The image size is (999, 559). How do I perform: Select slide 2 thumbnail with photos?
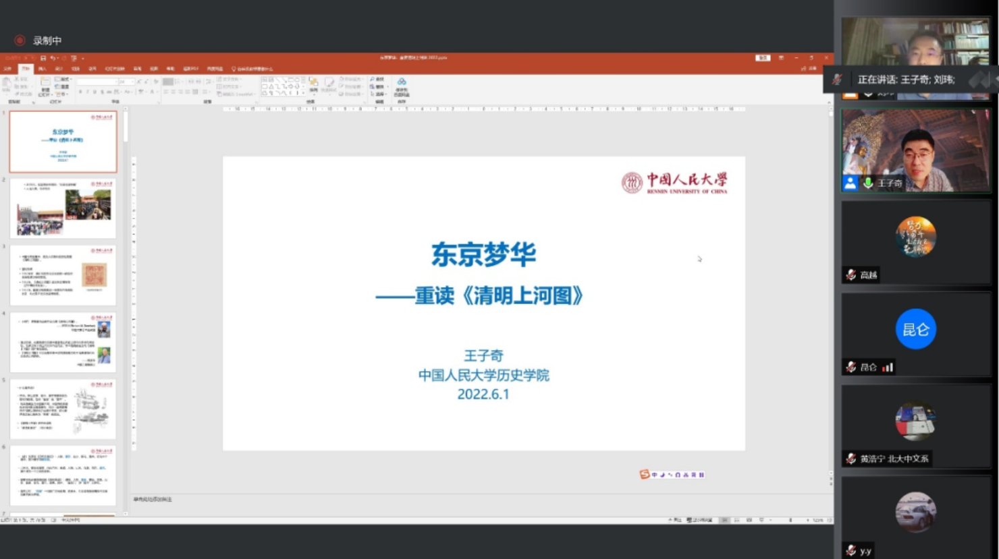(x=63, y=208)
